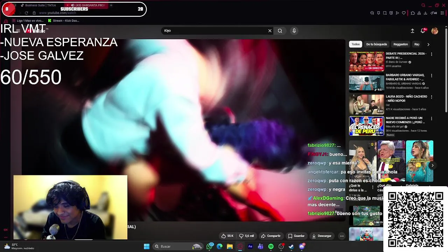Show more filter chips with the right arrow
448x252 pixels.
click(x=428, y=44)
